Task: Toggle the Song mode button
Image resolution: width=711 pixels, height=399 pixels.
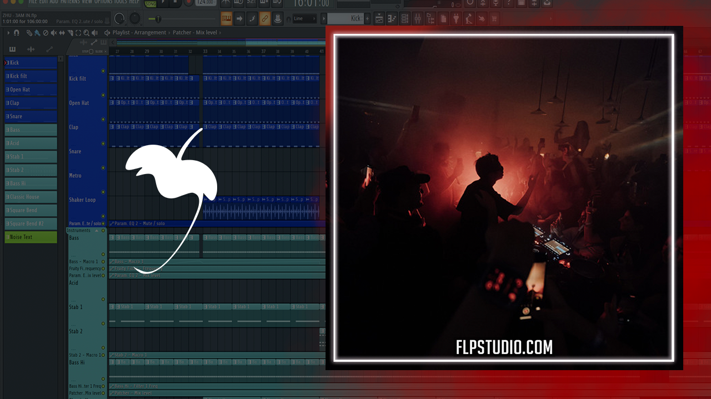Action: coord(150,3)
